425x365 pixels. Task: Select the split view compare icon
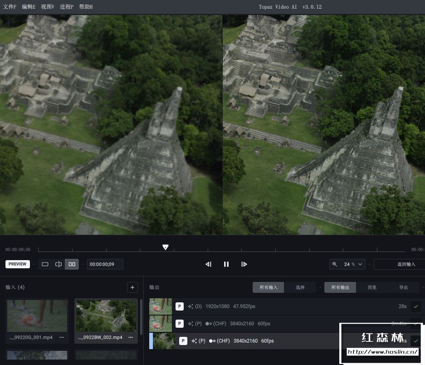[59, 264]
